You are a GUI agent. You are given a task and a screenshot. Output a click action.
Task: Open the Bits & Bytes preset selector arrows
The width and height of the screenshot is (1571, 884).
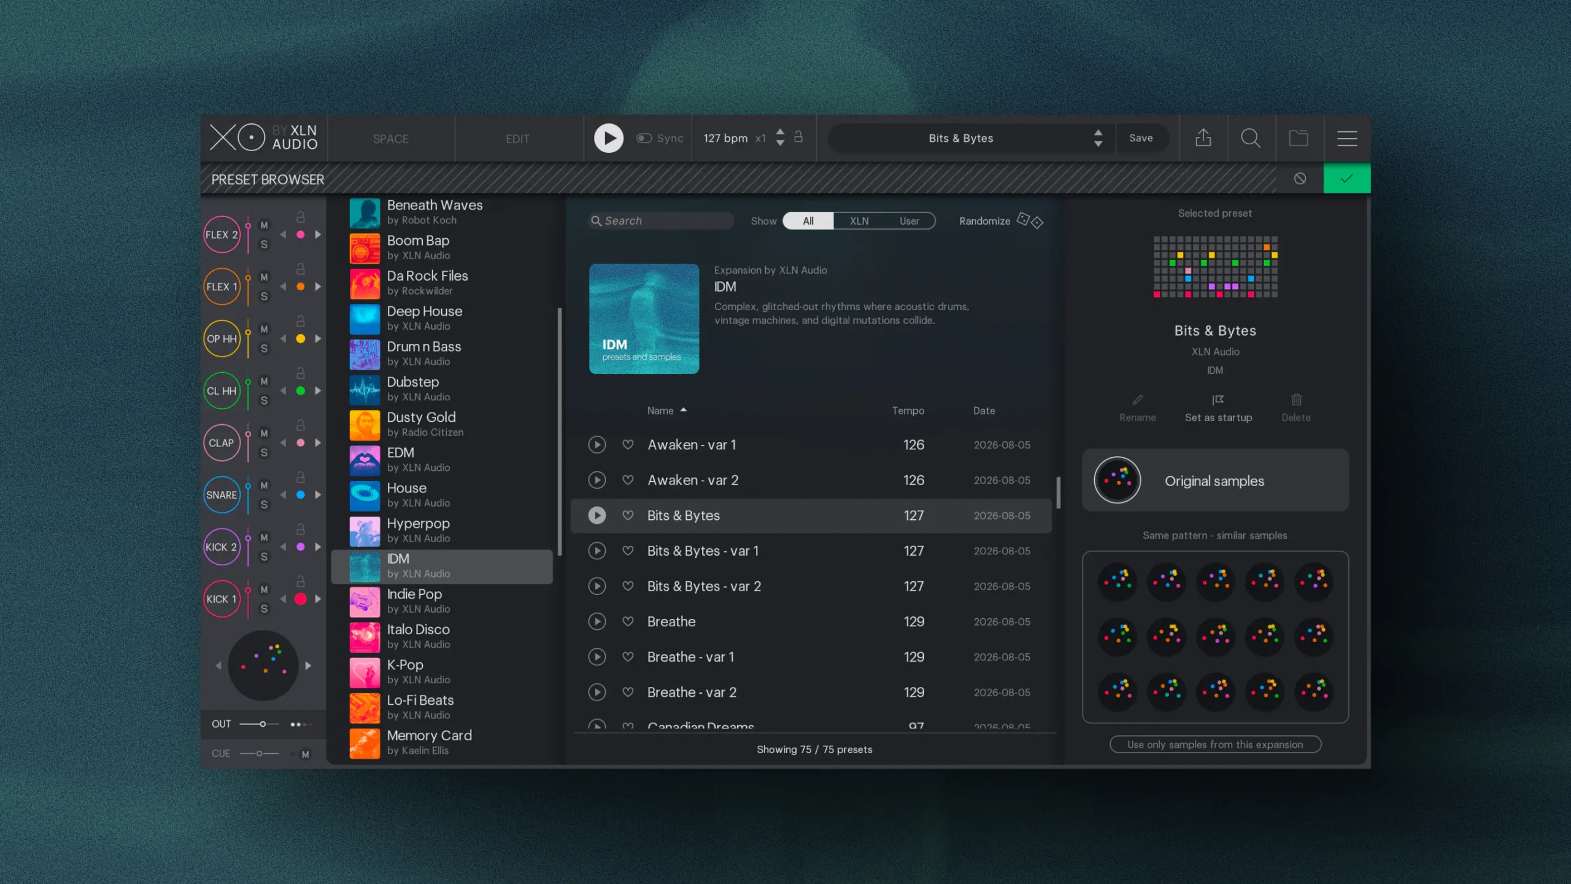coord(1098,138)
